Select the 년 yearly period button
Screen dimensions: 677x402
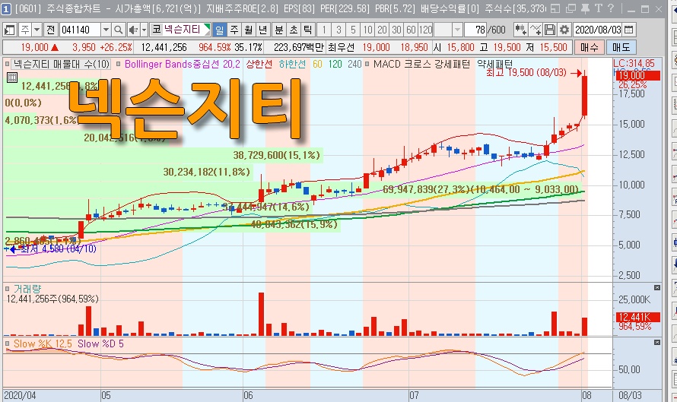(262, 30)
